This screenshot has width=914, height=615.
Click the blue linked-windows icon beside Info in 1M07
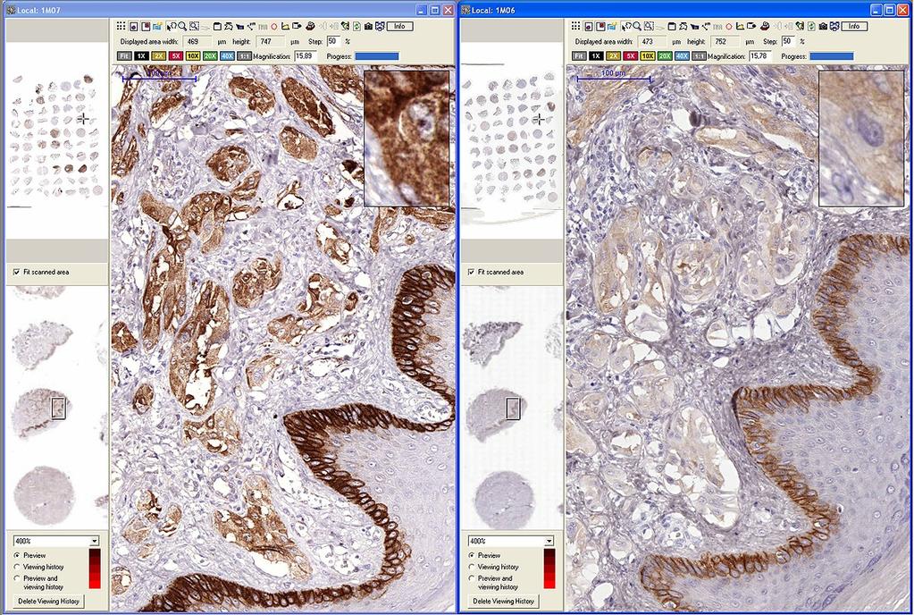[x=380, y=26]
